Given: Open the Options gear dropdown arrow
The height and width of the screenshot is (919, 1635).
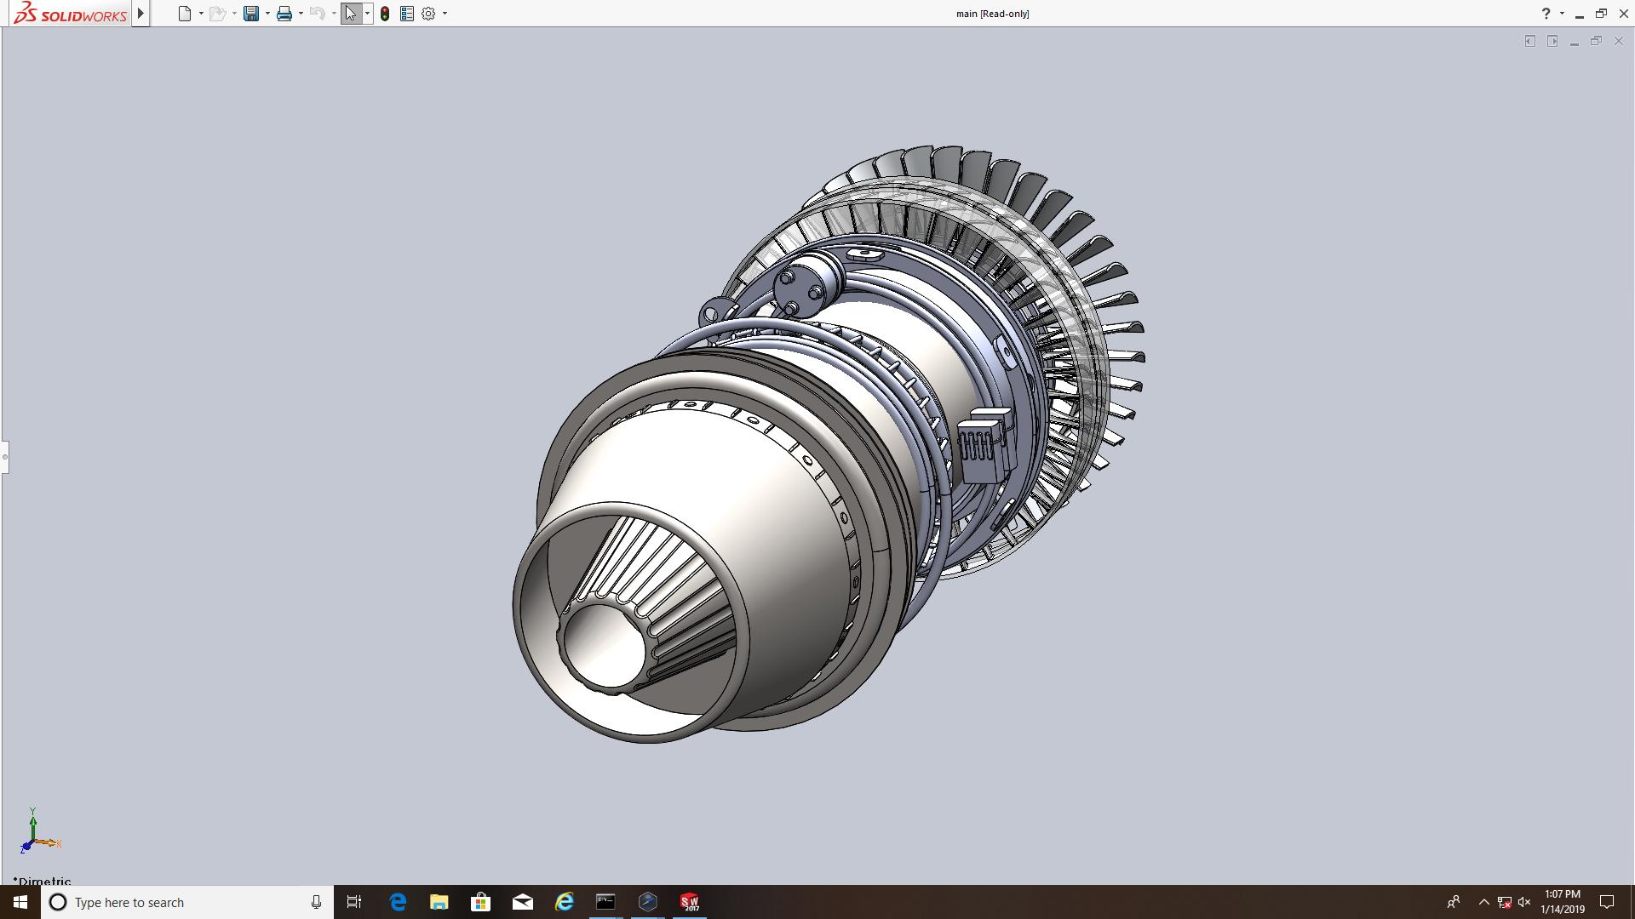Looking at the screenshot, I should (445, 14).
